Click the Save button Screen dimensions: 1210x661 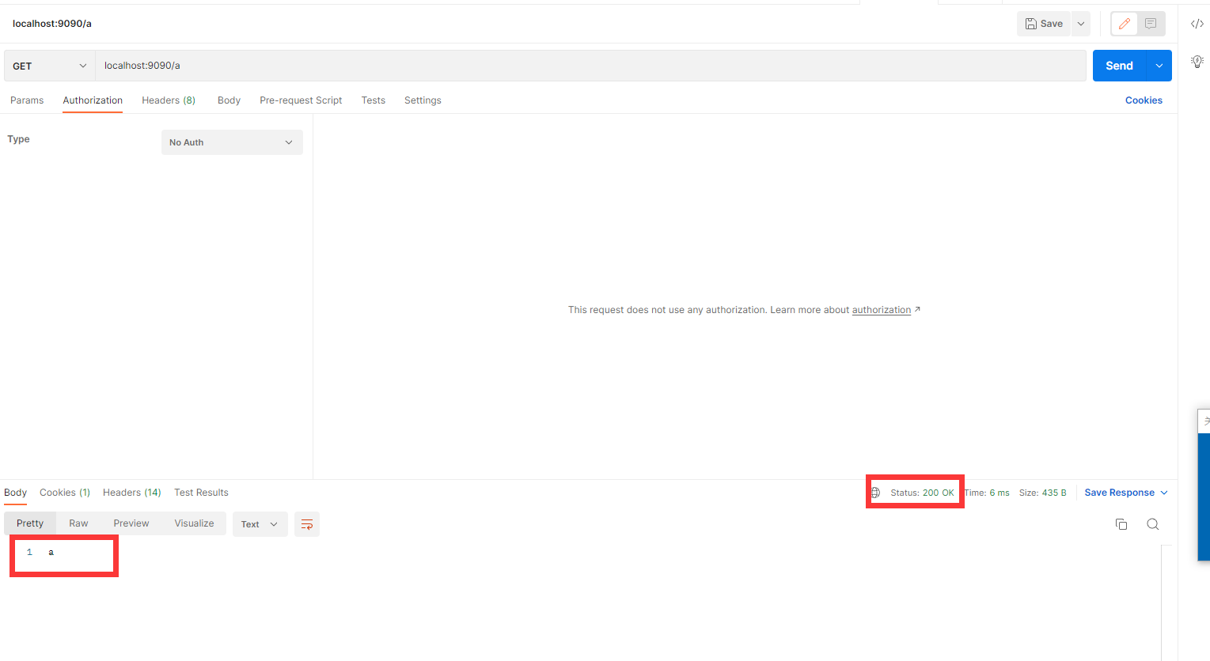1044,24
